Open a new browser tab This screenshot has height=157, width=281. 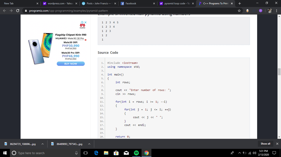click(x=239, y=3)
